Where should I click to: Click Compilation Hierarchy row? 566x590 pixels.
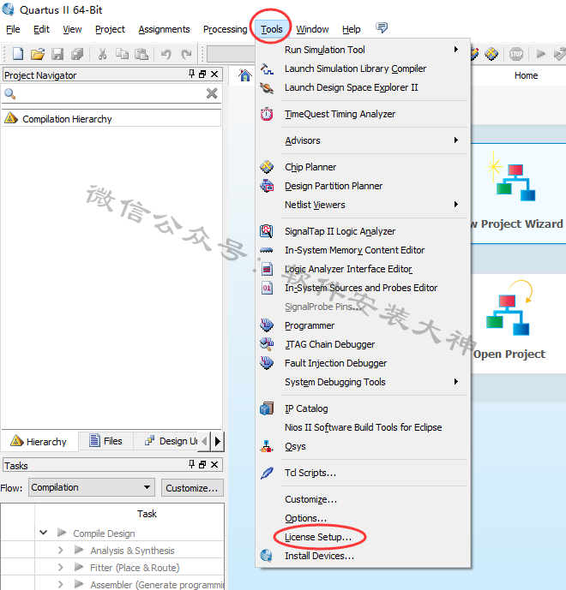(x=111, y=118)
